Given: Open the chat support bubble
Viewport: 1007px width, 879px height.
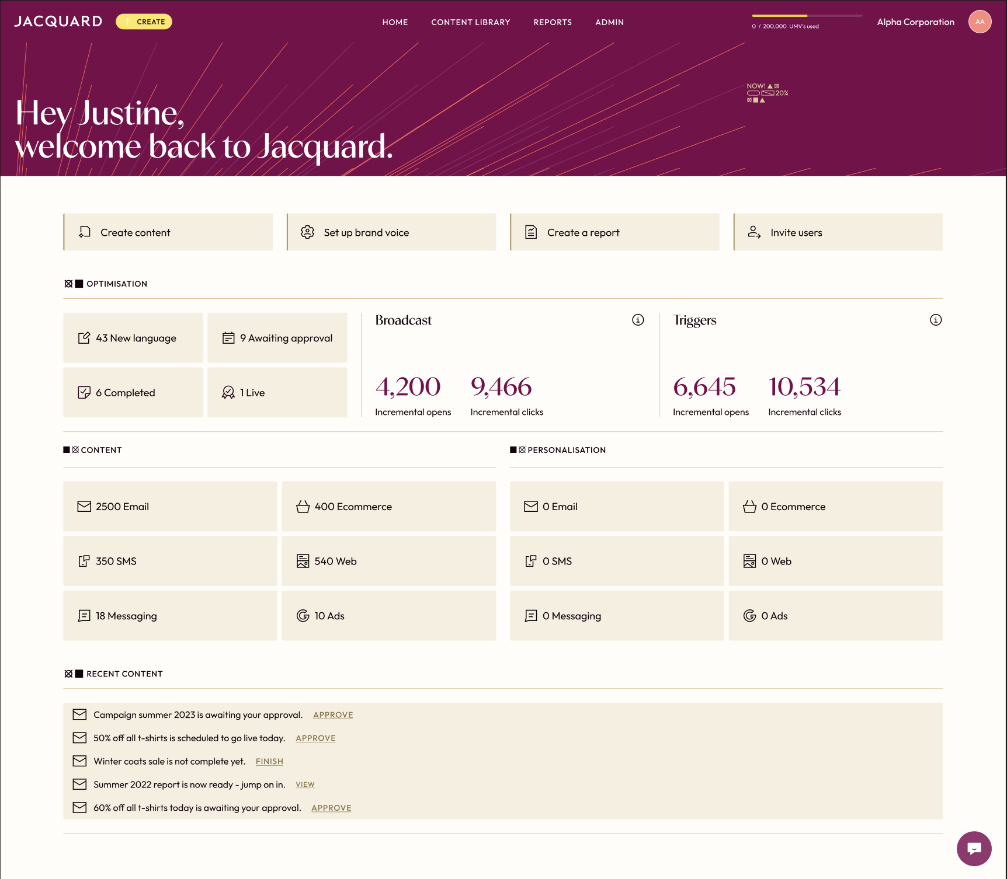Looking at the screenshot, I should (974, 849).
